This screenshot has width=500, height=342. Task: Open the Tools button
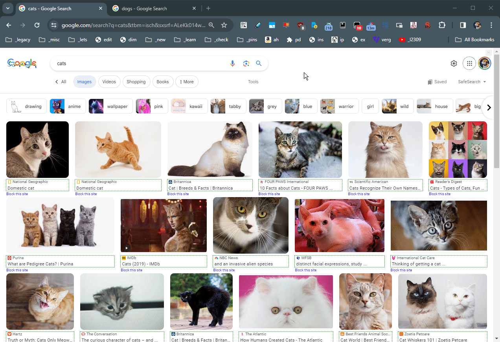point(253,82)
